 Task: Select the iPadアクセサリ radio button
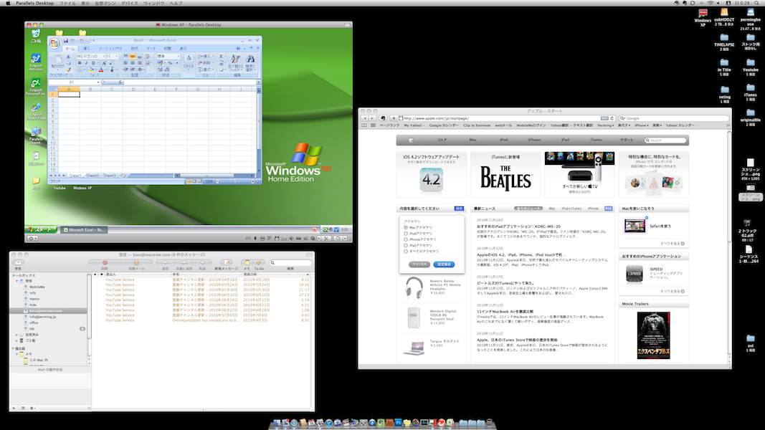[x=405, y=245]
